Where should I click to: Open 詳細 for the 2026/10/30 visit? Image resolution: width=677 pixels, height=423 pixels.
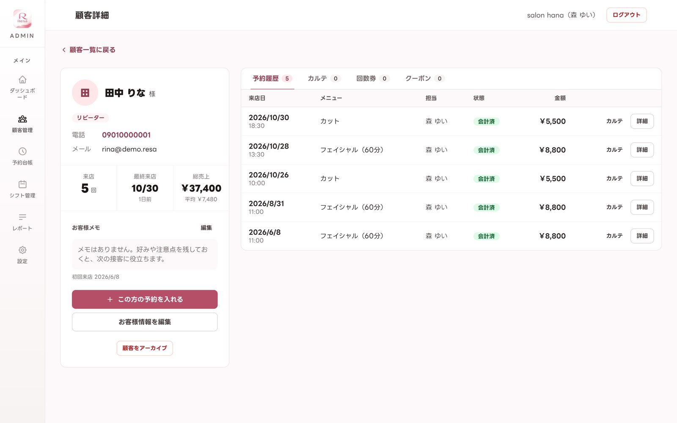642,121
